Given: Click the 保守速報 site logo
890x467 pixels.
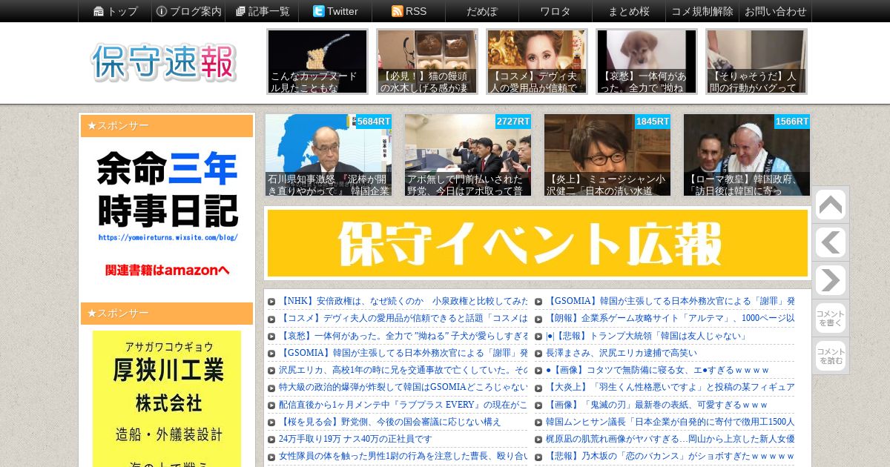Looking at the screenshot, I should (x=164, y=62).
